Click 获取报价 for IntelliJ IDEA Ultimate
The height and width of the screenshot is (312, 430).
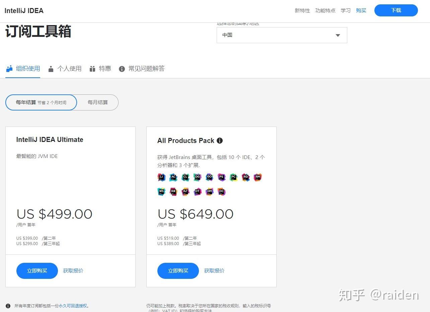tap(73, 271)
